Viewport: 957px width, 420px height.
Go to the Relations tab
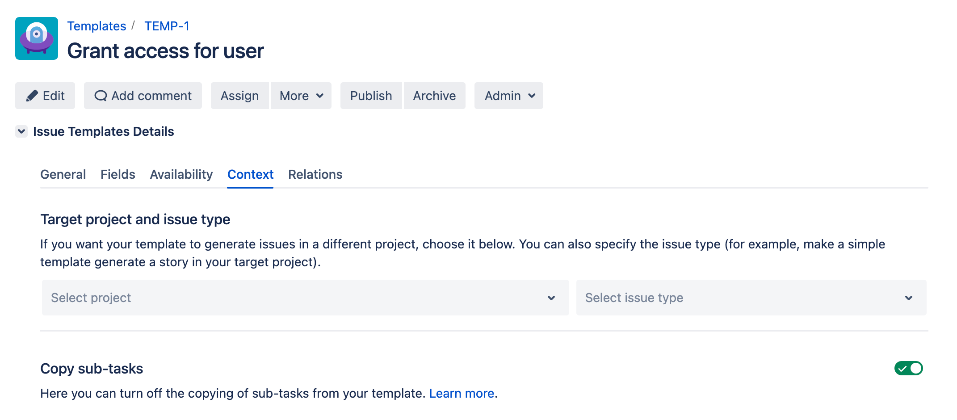coord(315,174)
